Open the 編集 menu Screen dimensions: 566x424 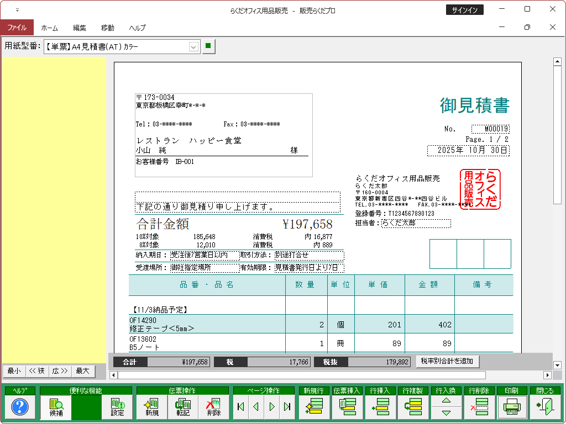80,28
